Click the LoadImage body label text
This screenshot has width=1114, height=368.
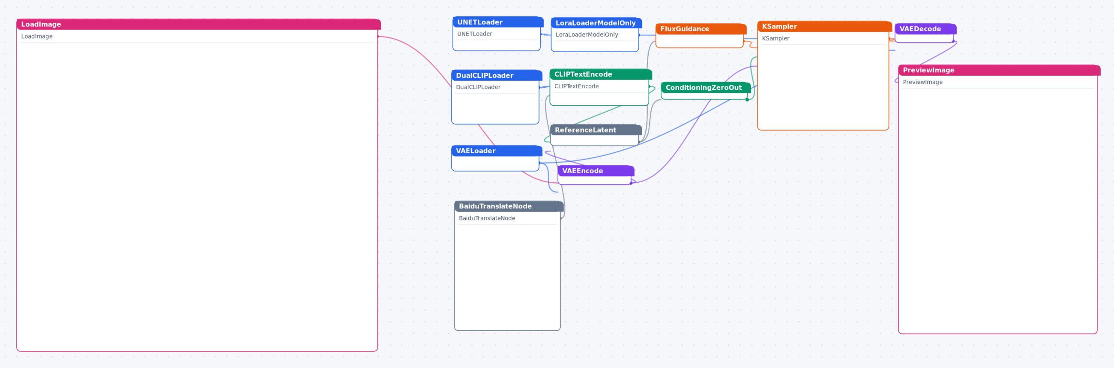tap(37, 36)
